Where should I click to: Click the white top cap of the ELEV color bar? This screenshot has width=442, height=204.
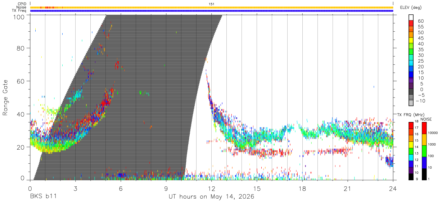(x=411, y=17)
